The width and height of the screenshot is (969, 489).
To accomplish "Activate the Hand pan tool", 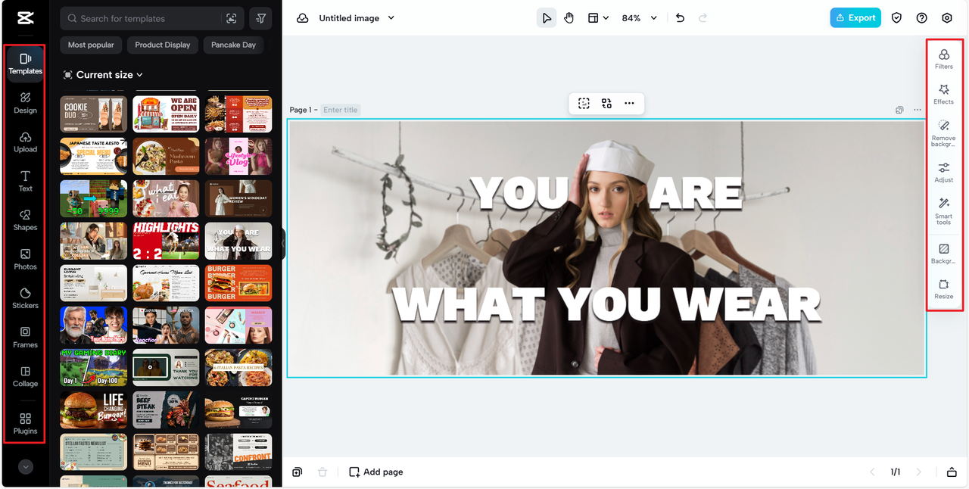I will click(x=569, y=18).
